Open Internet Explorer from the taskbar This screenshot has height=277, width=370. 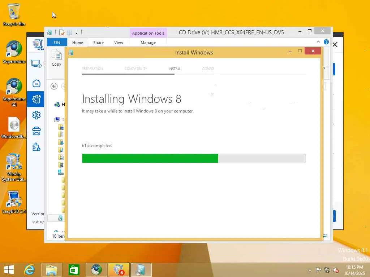[x=30, y=270]
